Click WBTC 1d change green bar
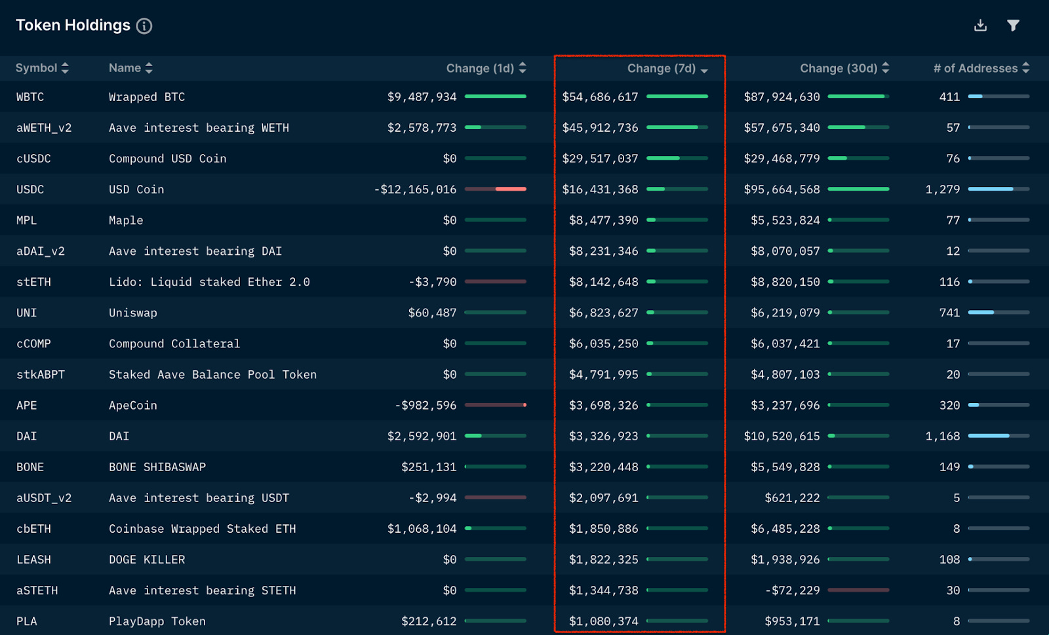The image size is (1049, 635). (x=496, y=96)
